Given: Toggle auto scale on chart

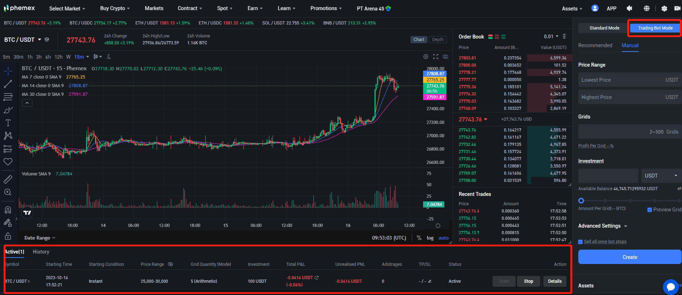Looking at the screenshot, I should [x=443, y=238].
